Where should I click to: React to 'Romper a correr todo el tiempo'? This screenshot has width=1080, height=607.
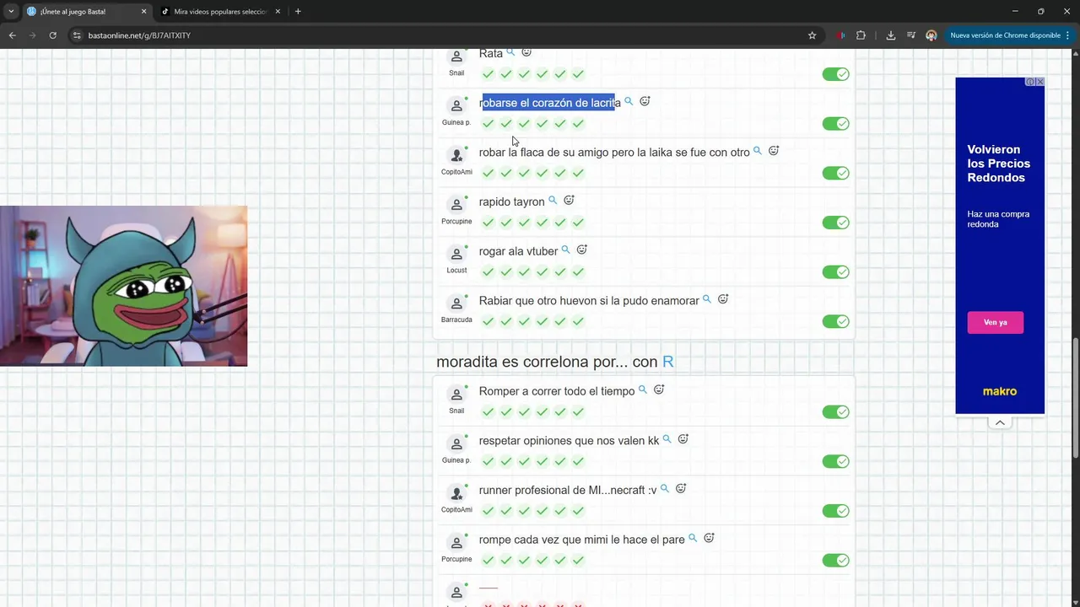click(x=659, y=390)
